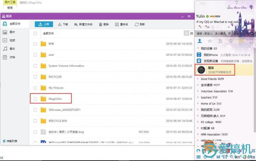Expand the Volunteer Association 7/16 group
Image resolution: width=256 pixels, height=161 pixels.
point(198,91)
